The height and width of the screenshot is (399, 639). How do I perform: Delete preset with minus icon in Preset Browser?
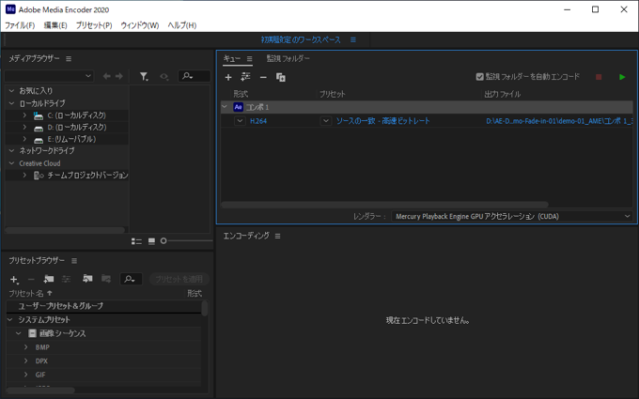(31, 280)
